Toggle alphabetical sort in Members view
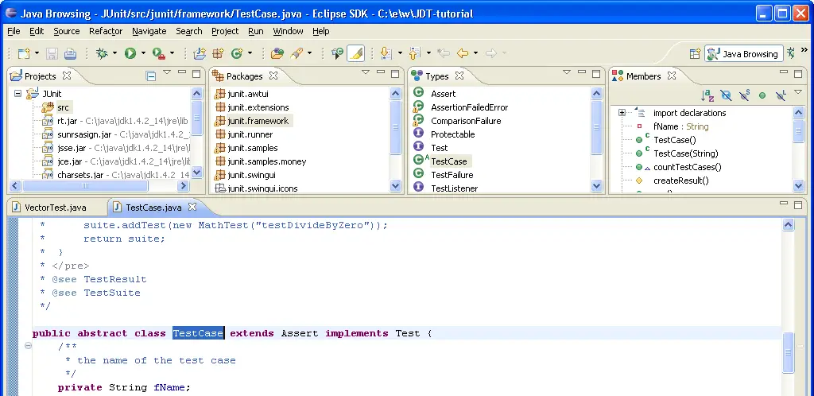The width and height of the screenshot is (814, 396). click(x=707, y=95)
